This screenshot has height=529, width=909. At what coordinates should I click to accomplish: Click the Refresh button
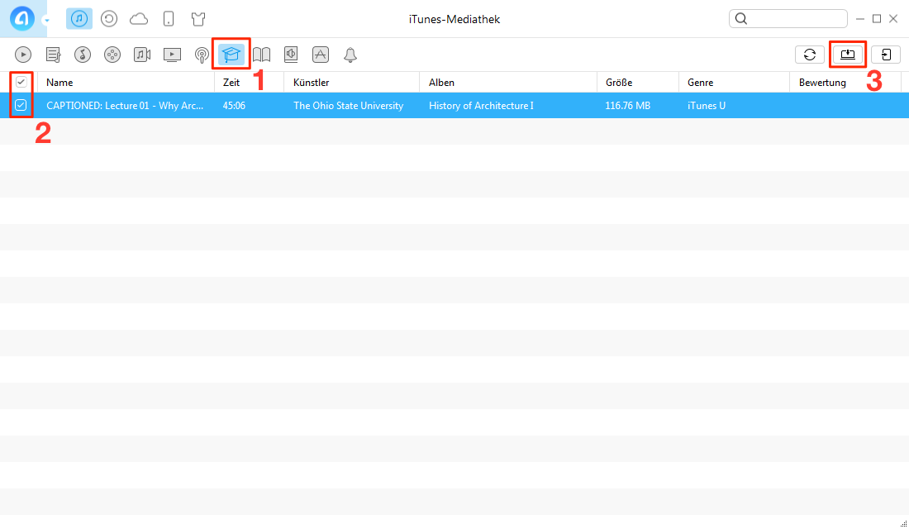pyautogui.click(x=810, y=55)
